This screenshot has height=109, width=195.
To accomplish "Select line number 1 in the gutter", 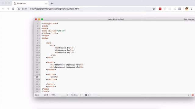I will [x=37, y=24].
